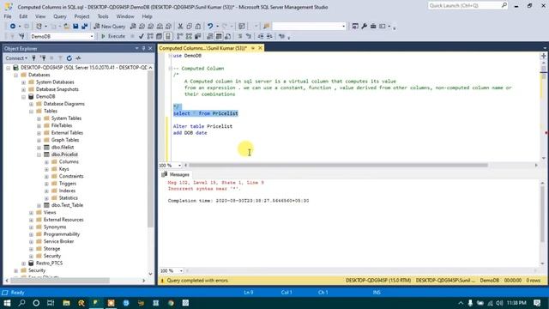This screenshot has height=309, width=549.
Task: Click the Activity Monitor icon in Object Explorer
Action: tap(78, 58)
